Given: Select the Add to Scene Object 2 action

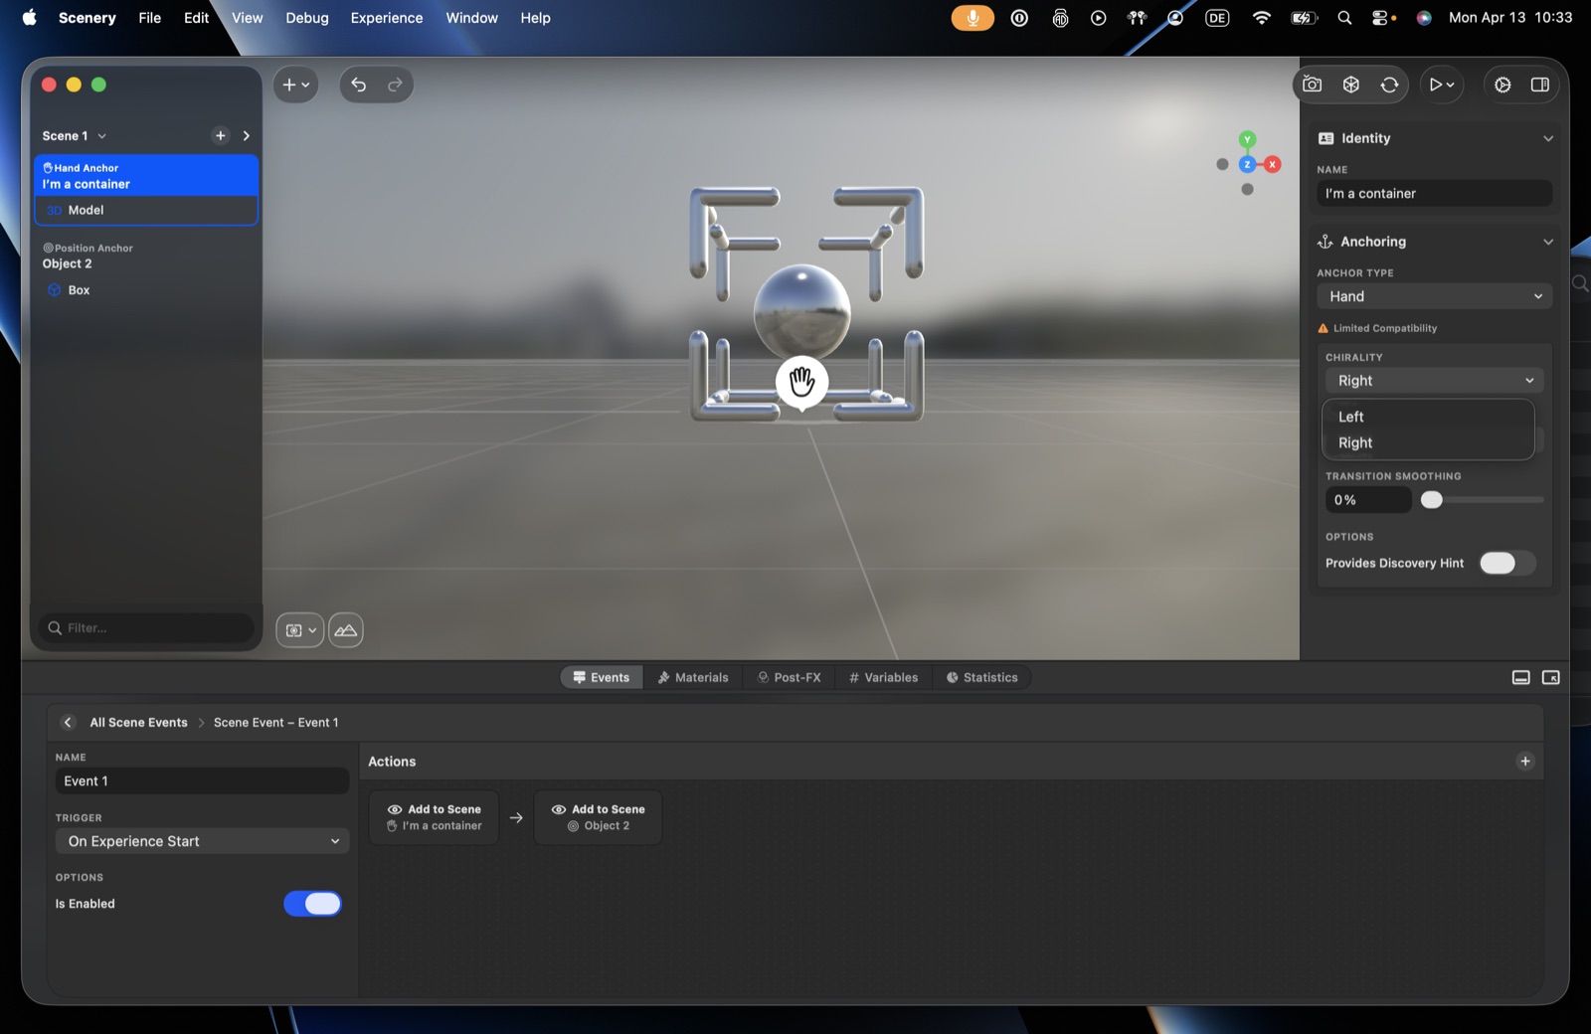Looking at the screenshot, I should coord(598,817).
